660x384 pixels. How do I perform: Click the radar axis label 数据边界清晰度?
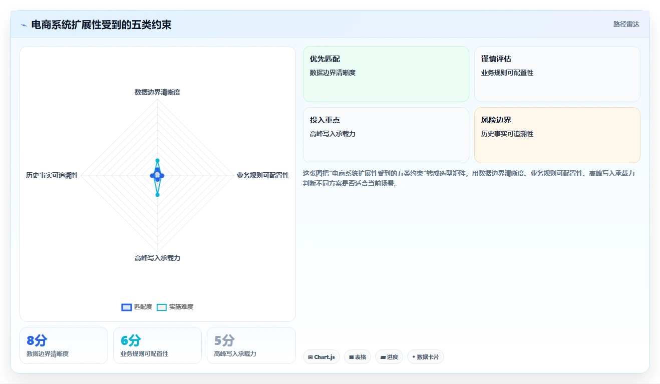[x=157, y=92]
